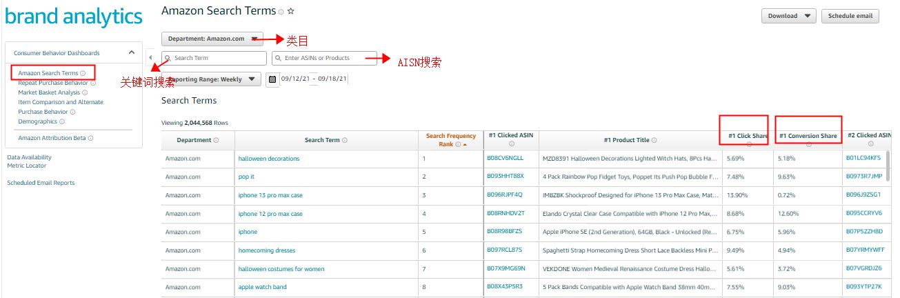Collapse Consumer Behavior Dashboards section chevron

[132, 52]
